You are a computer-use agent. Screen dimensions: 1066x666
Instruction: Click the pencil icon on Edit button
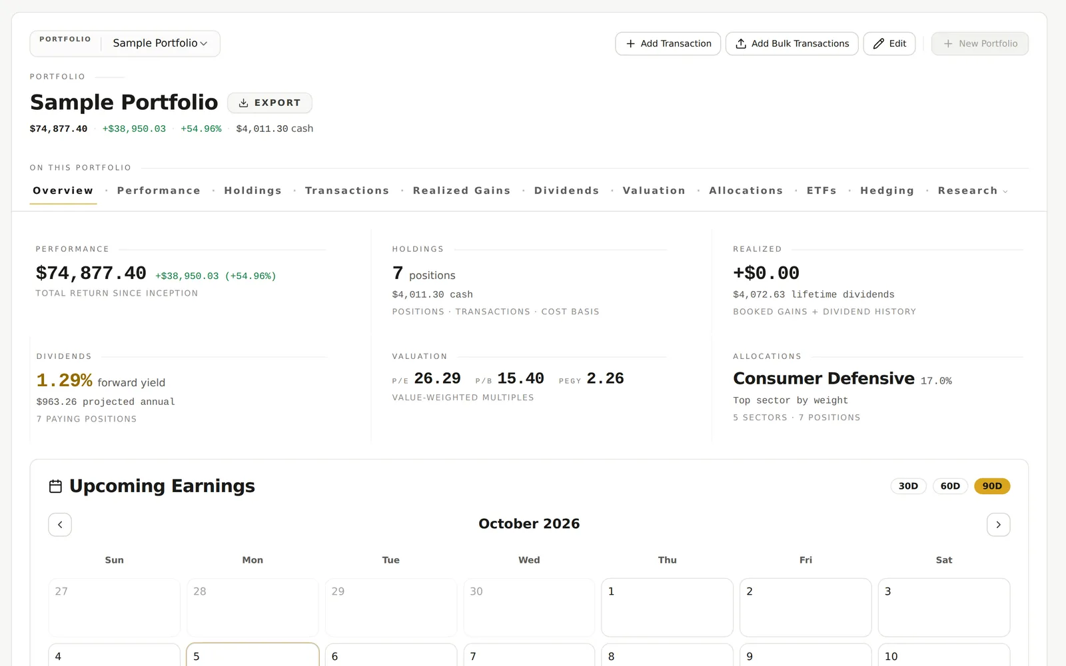(x=879, y=44)
